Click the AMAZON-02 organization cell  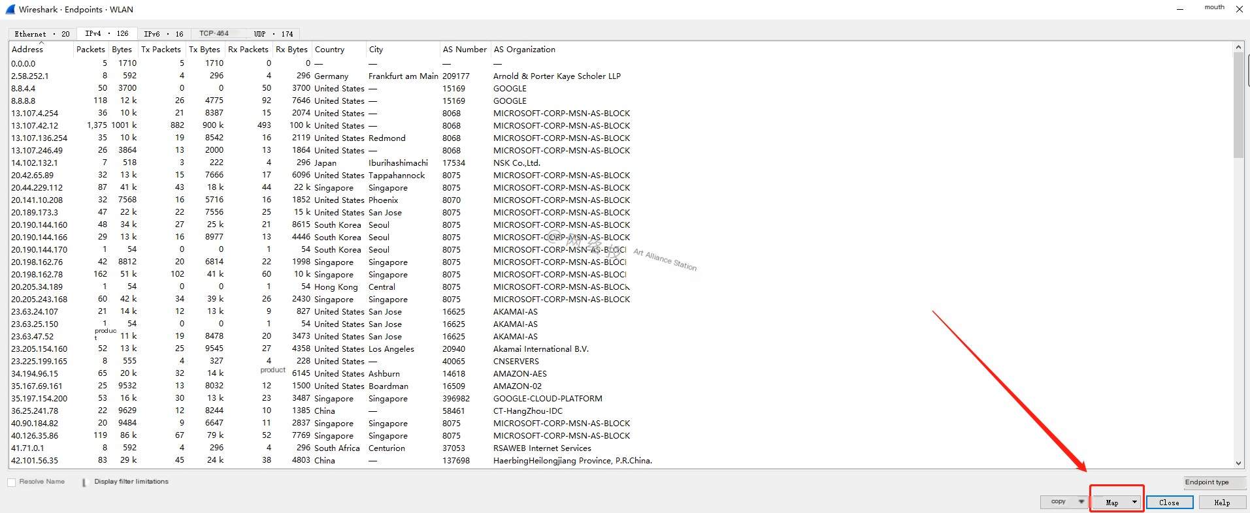518,386
